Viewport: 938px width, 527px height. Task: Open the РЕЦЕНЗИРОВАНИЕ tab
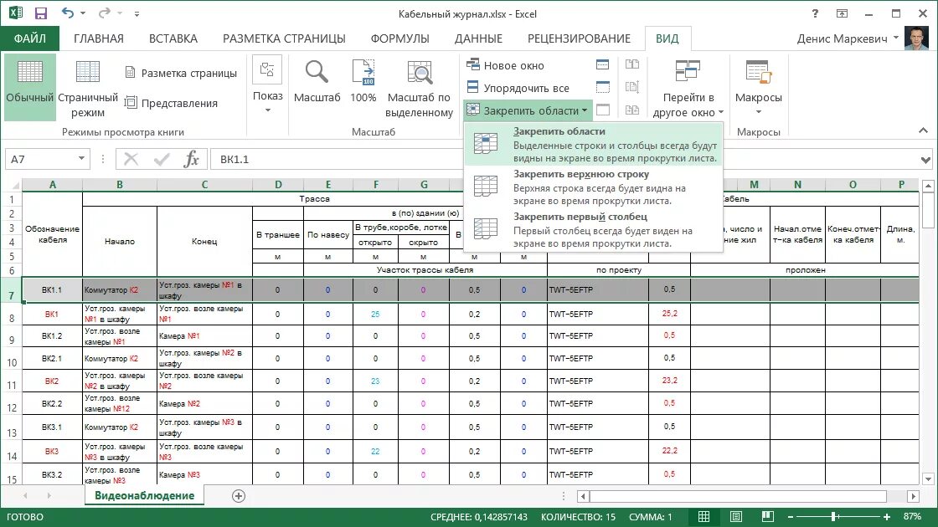tap(579, 38)
